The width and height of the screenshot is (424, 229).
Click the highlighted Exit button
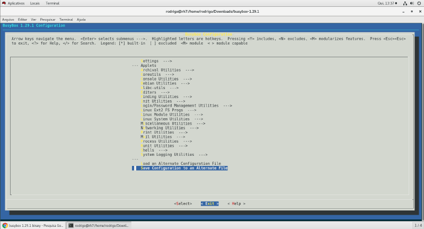pos(209,204)
